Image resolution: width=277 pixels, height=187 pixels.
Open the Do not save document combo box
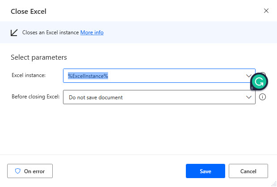coord(159,97)
